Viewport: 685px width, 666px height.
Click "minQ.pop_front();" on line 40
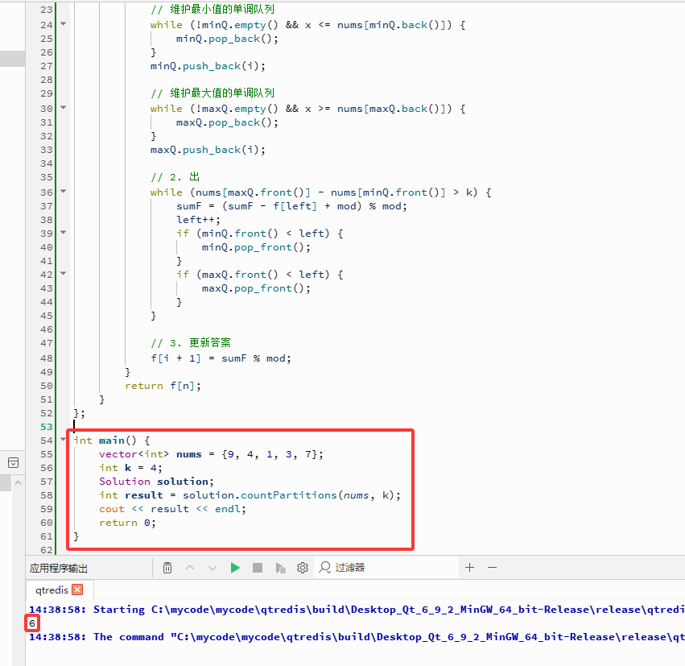256,247
